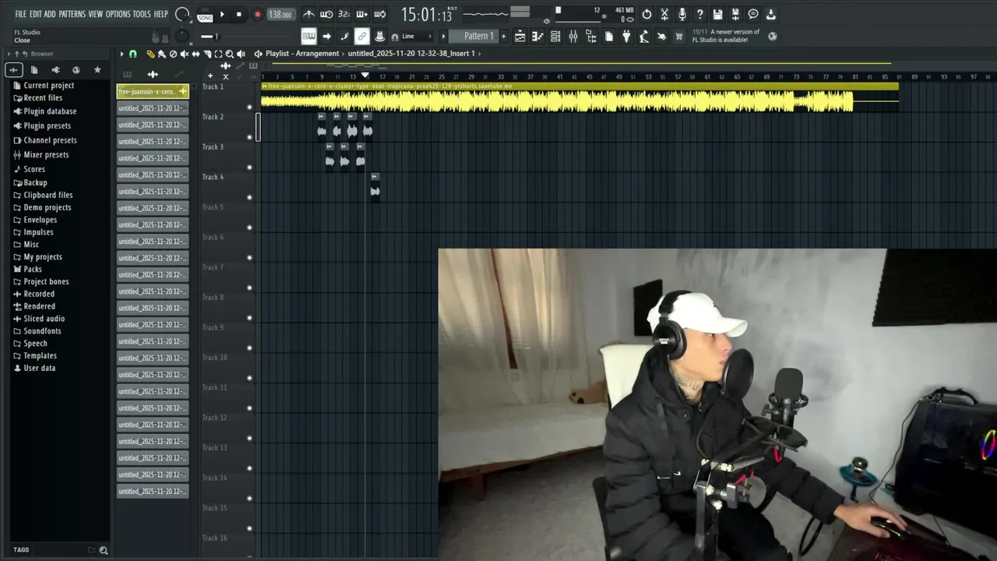Add new pattern with plus button

(503, 36)
